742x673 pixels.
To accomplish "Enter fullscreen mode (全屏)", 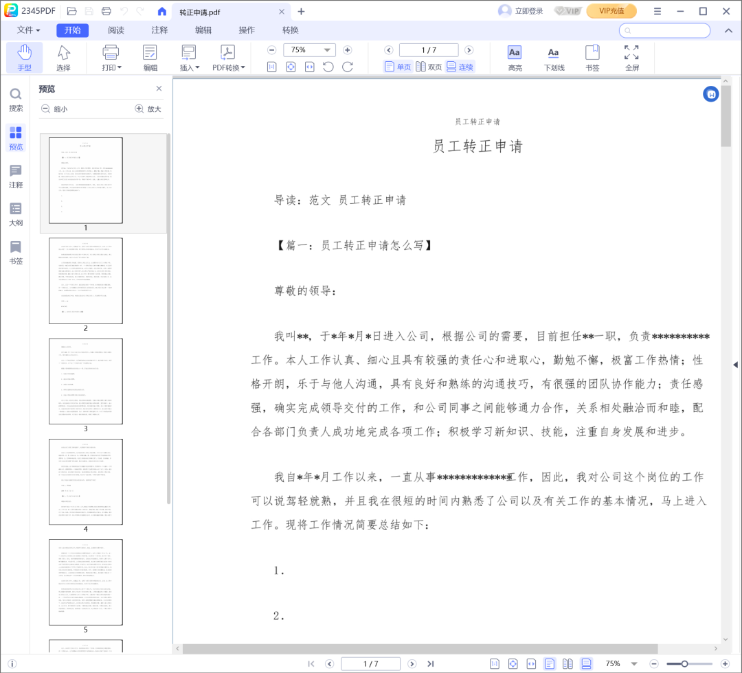I will pyautogui.click(x=632, y=58).
